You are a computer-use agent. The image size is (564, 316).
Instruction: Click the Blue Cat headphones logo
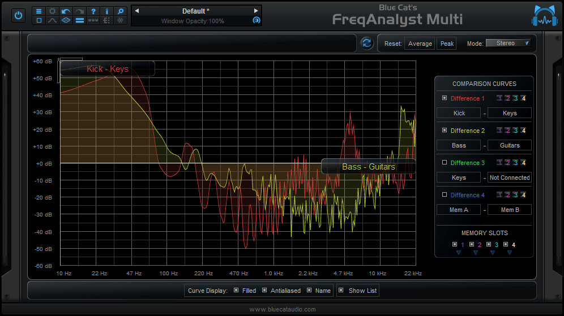pyautogui.click(x=544, y=16)
